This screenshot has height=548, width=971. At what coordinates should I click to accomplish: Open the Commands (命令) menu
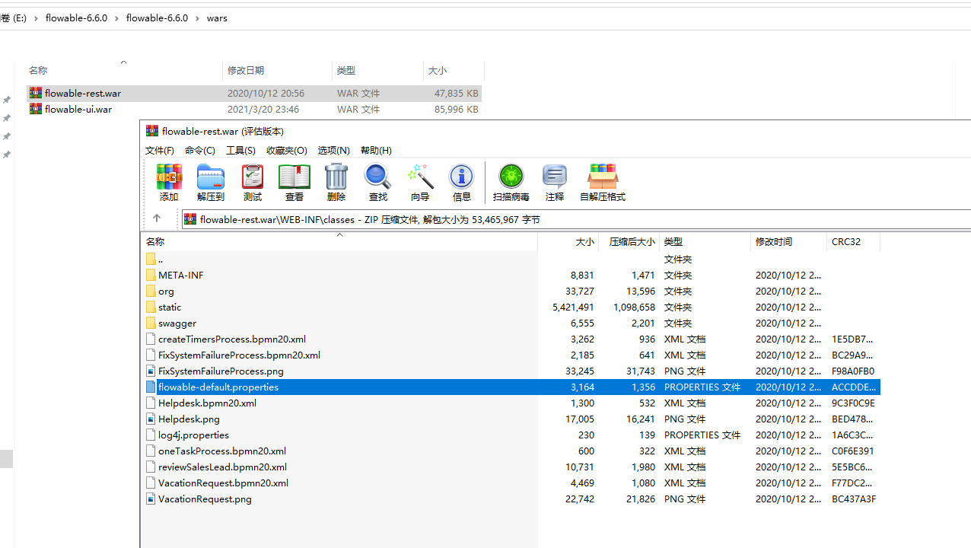point(200,150)
